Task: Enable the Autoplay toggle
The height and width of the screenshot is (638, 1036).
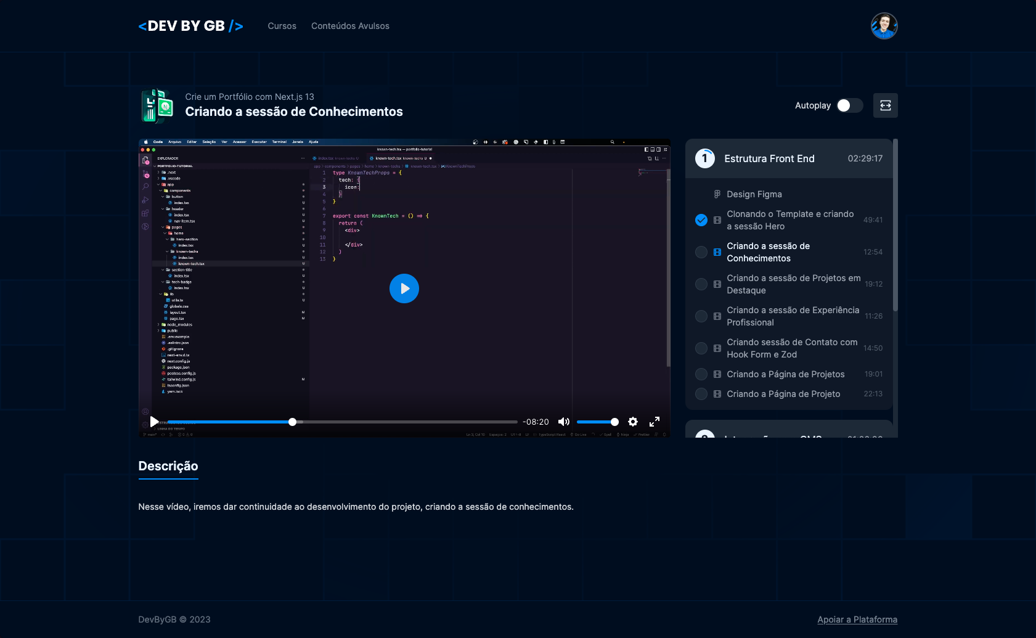Action: pos(849,105)
